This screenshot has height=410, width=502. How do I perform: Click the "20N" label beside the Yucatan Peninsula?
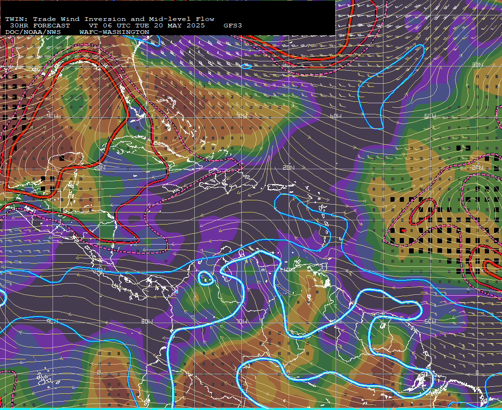[x=99, y=167]
